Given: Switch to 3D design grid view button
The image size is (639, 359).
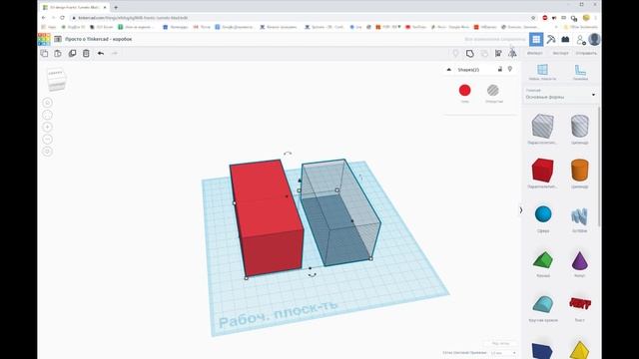Looking at the screenshot, I should 536,39.
